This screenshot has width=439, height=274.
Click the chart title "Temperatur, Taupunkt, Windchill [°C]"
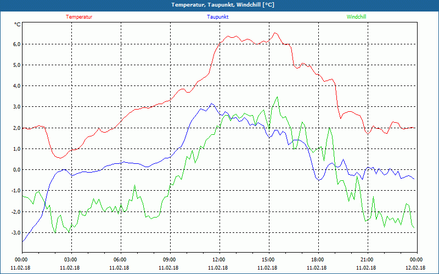(223, 5)
